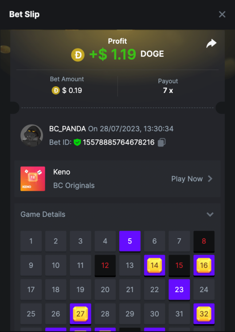The image size is (235, 332).
Task: Click the gold gem tile 32
Action: [x=204, y=314]
